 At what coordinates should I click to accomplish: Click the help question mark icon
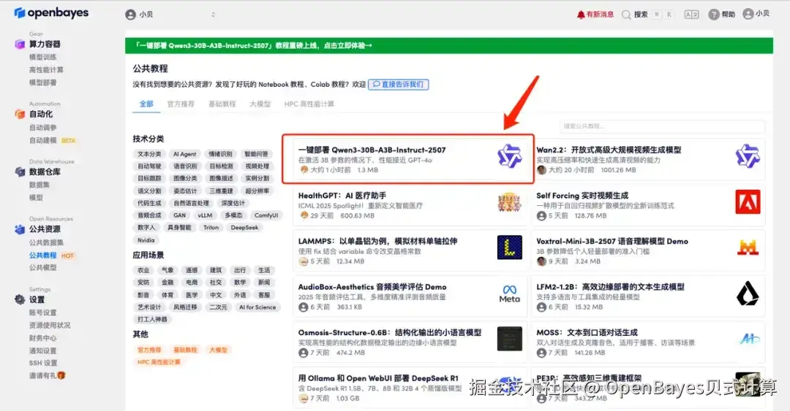pyautogui.click(x=713, y=15)
